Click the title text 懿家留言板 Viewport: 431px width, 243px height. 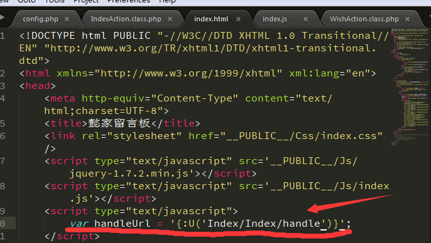pos(119,123)
